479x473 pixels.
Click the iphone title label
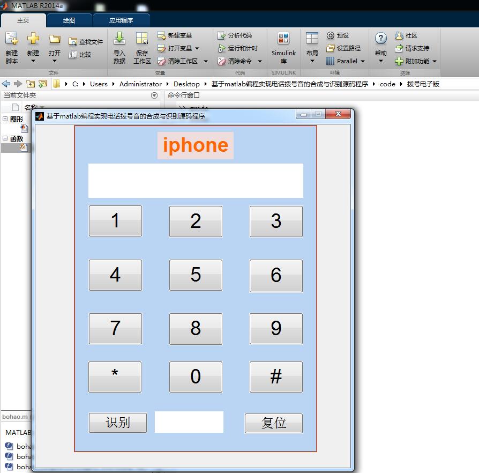pyautogui.click(x=196, y=145)
